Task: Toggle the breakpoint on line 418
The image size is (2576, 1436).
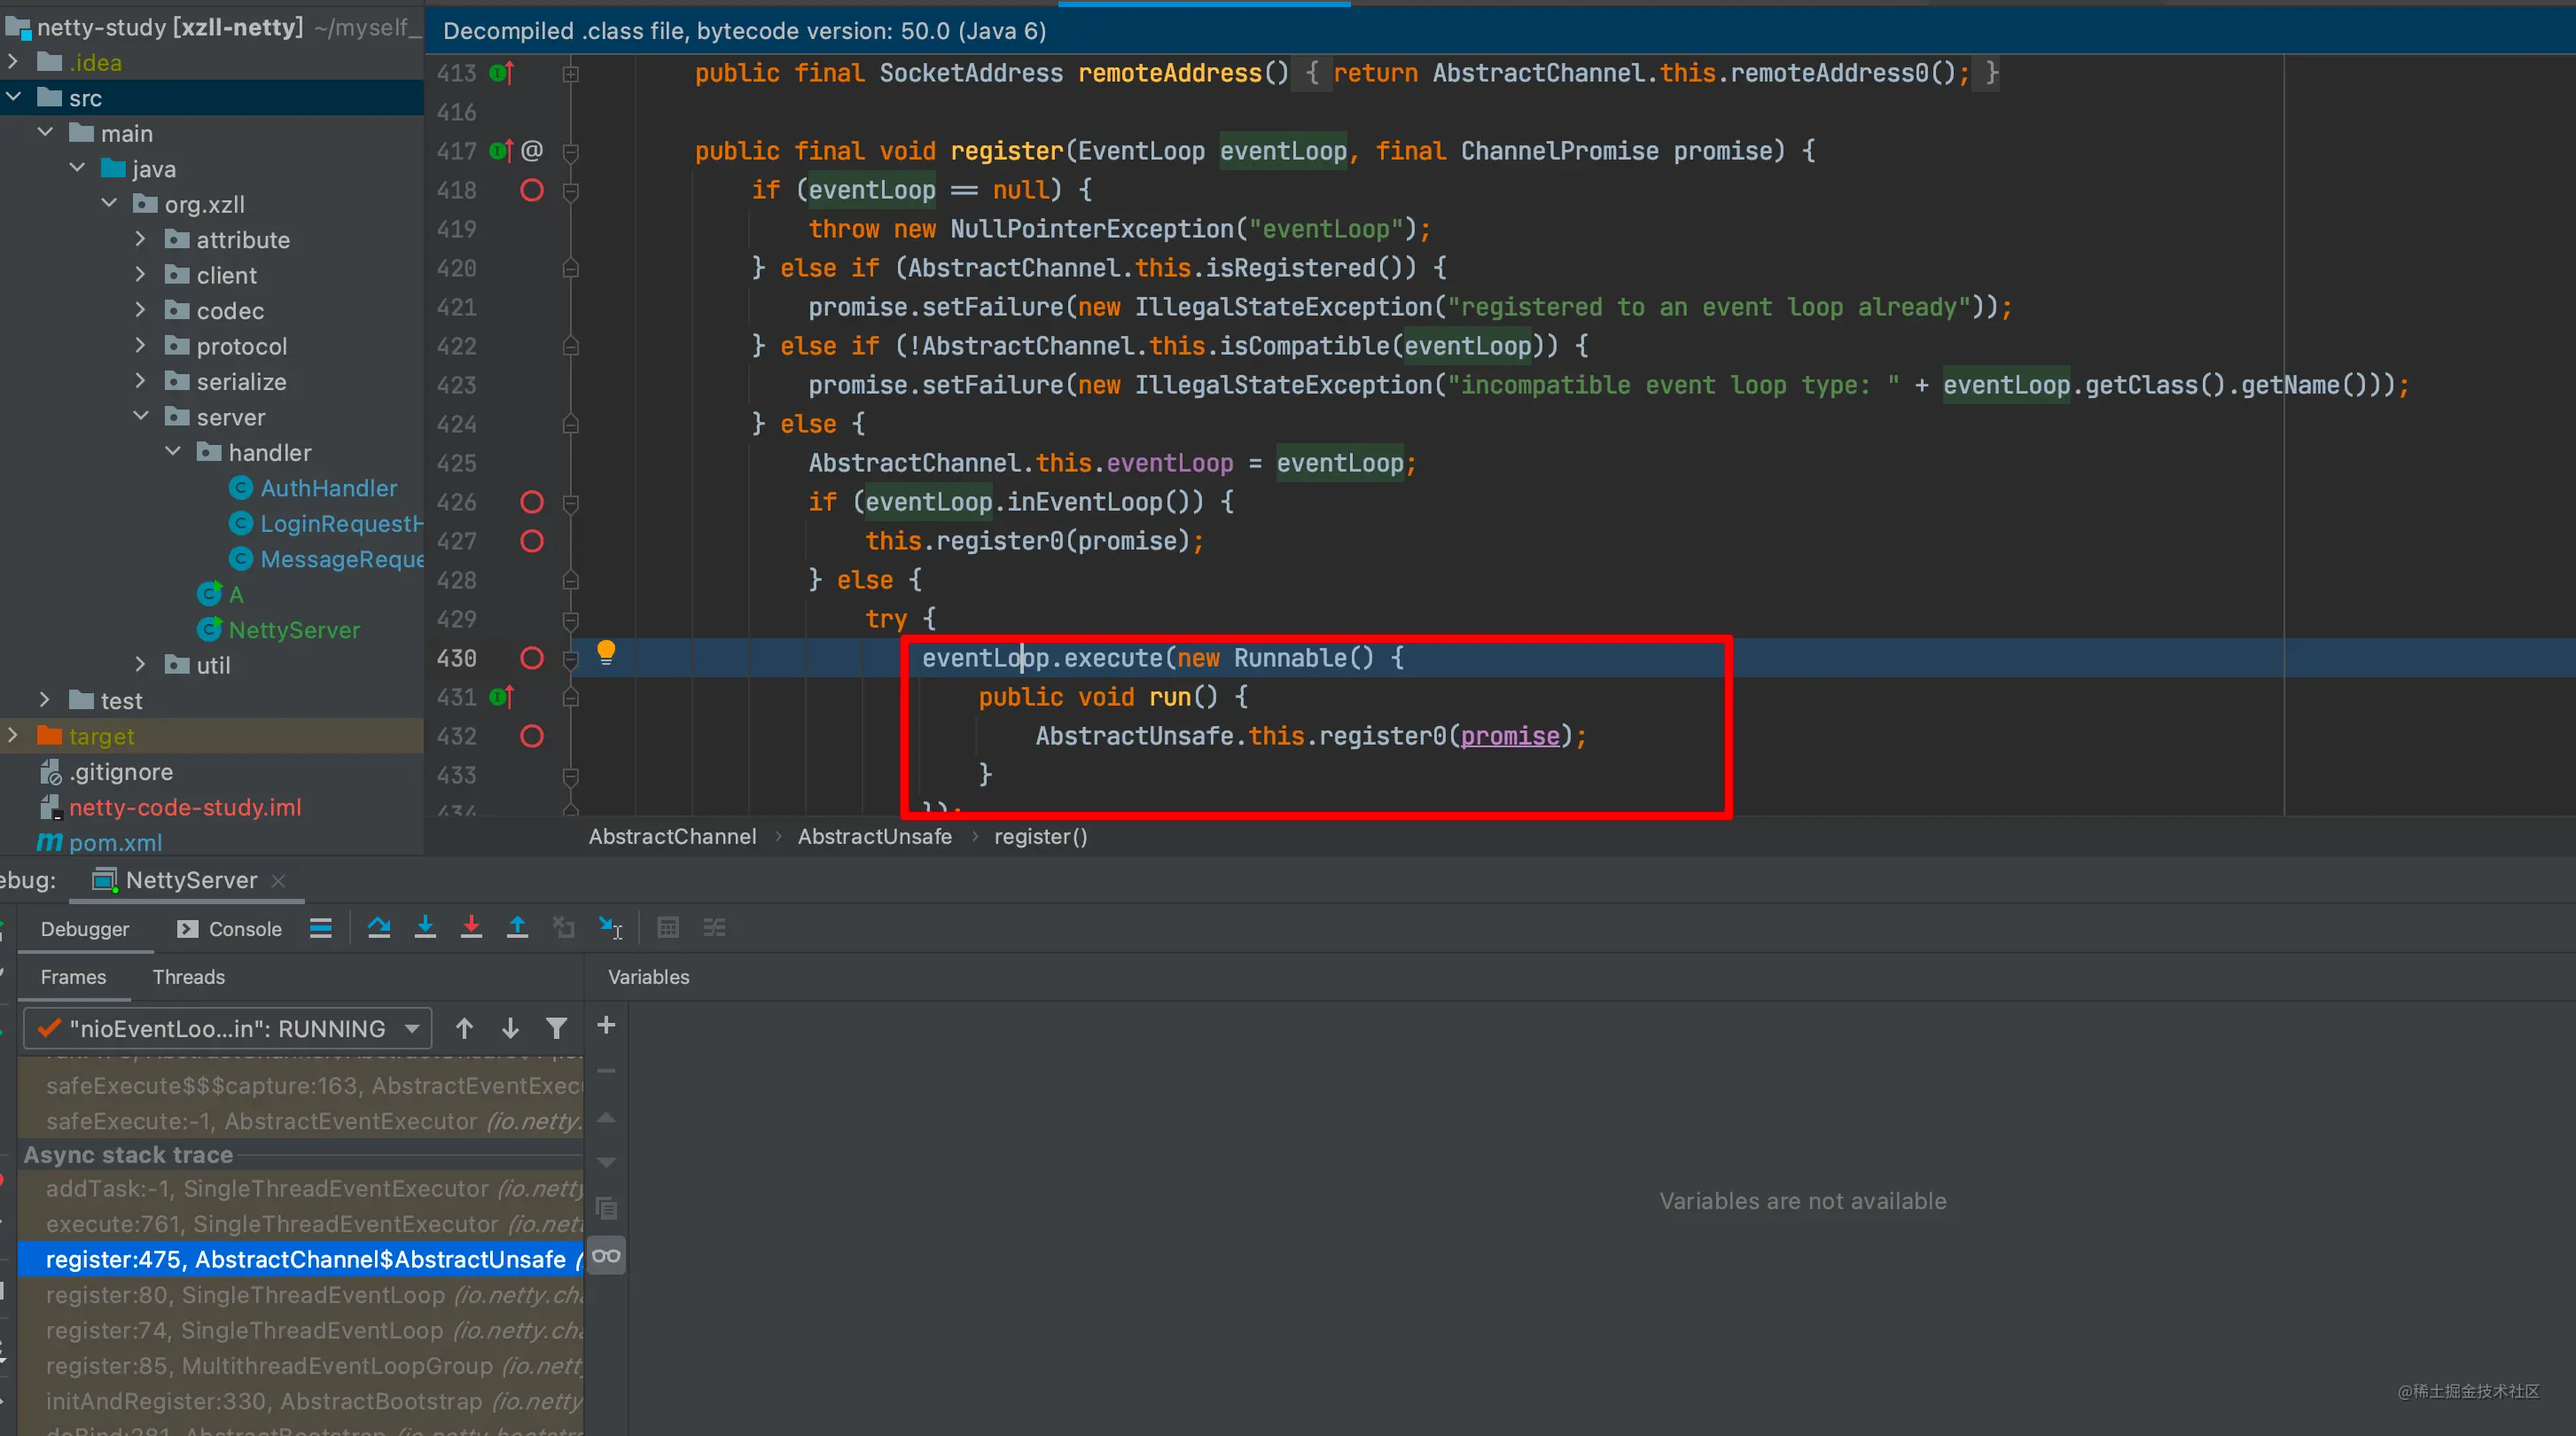Action: click(532, 190)
